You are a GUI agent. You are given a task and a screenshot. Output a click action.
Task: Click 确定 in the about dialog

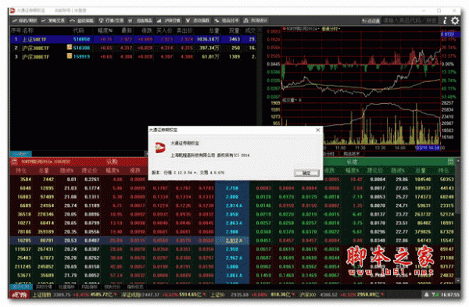(x=306, y=173)
